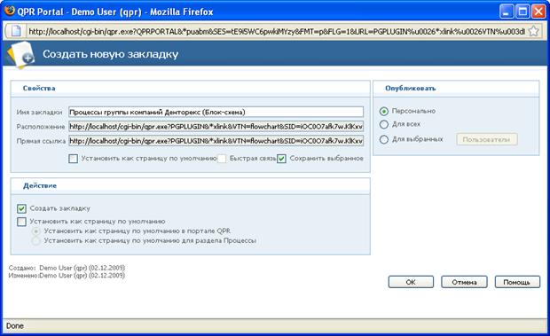
Task: Check Быстрая связь option
Action: (x=222, y=159)
